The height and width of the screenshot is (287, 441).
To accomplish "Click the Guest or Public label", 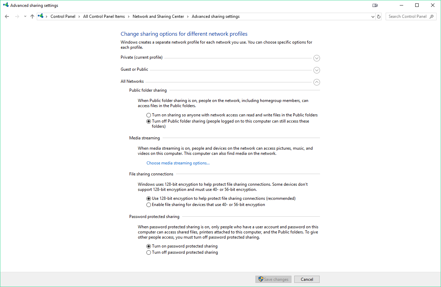I will [134, 69].
